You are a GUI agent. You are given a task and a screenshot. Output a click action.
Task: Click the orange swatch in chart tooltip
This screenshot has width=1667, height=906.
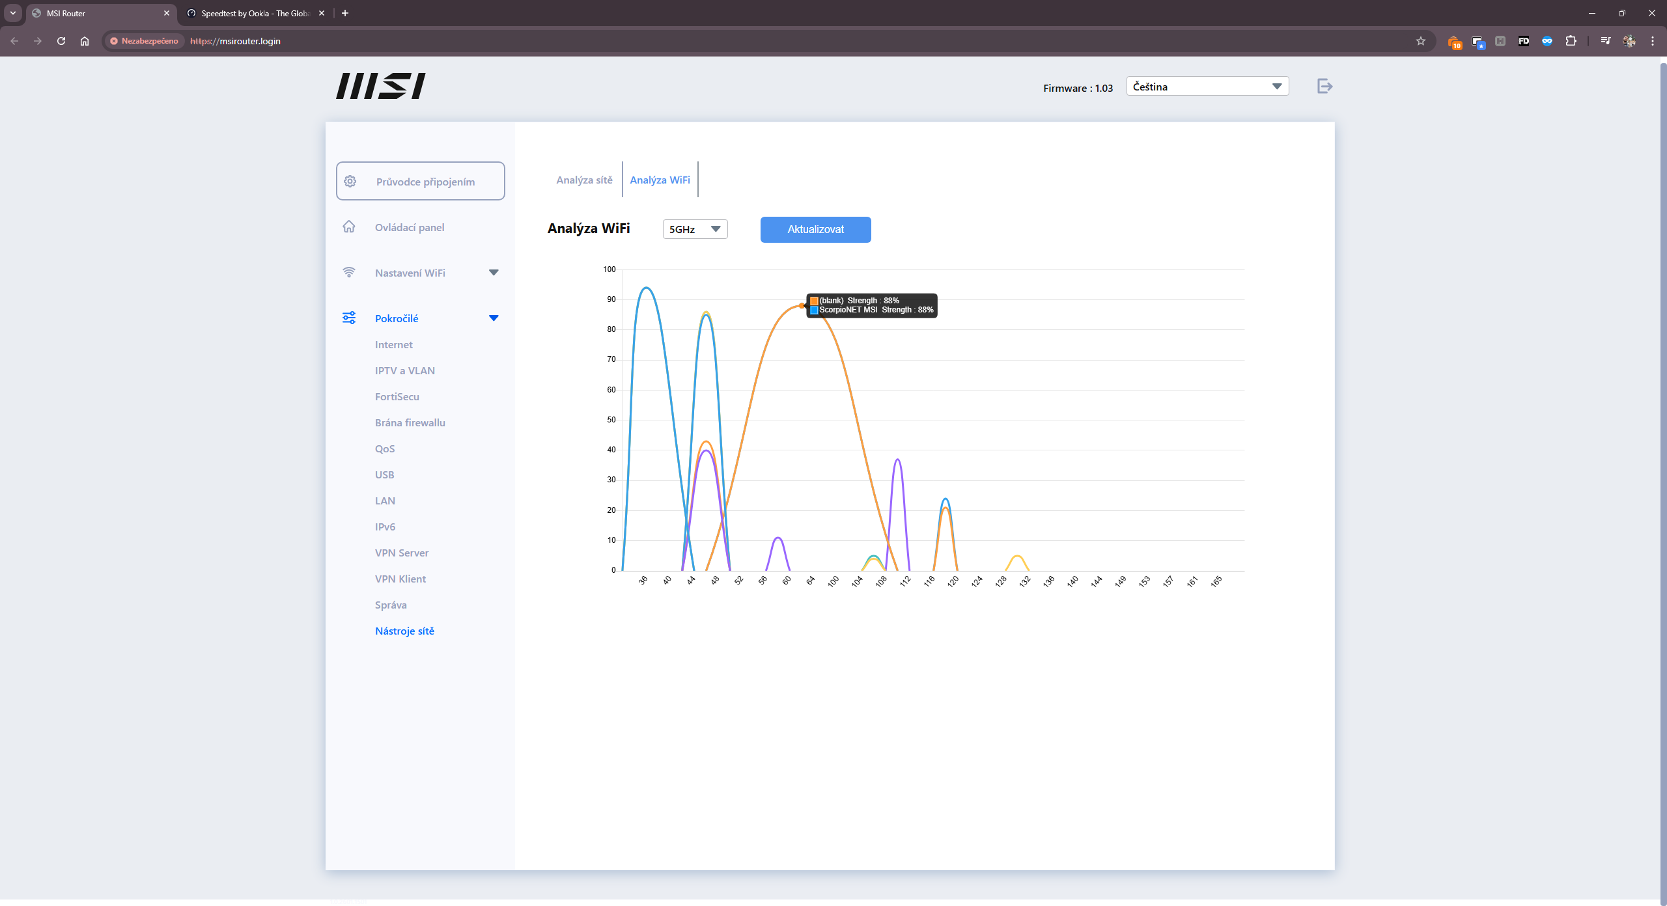814,301
